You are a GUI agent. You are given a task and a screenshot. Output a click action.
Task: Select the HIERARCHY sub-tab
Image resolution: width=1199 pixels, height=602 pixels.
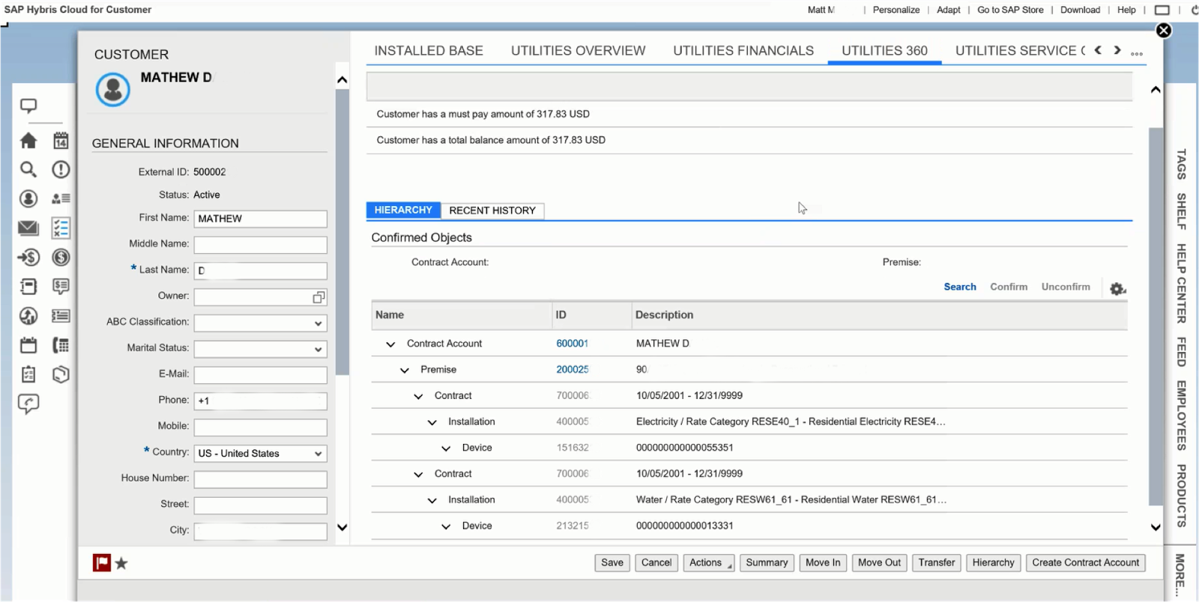click(403, 210)
